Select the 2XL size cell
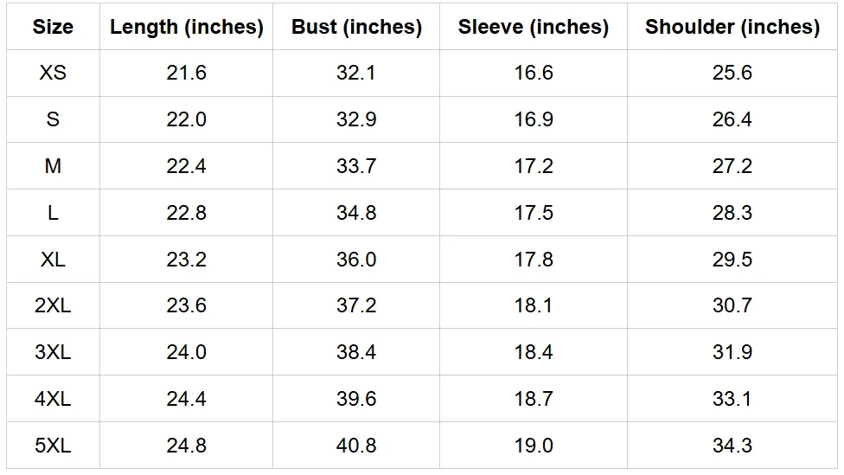The width and height of the screenshot is (844, 475). [53, 305]
